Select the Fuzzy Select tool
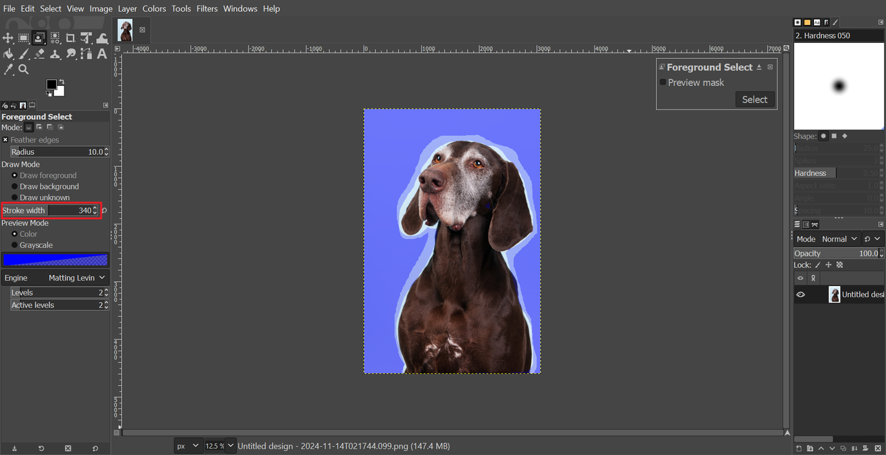The height and width of the screenshot is (455, 886). [x=55, y=38]
